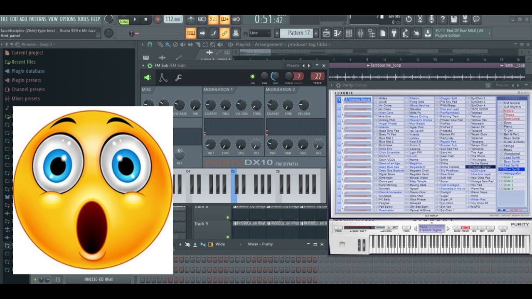Image resolution: width=532 pixels, height=299 pixels.
Task: Click the PANIC button in Purity
Action: pyautogui.click(x=406, y=228)
